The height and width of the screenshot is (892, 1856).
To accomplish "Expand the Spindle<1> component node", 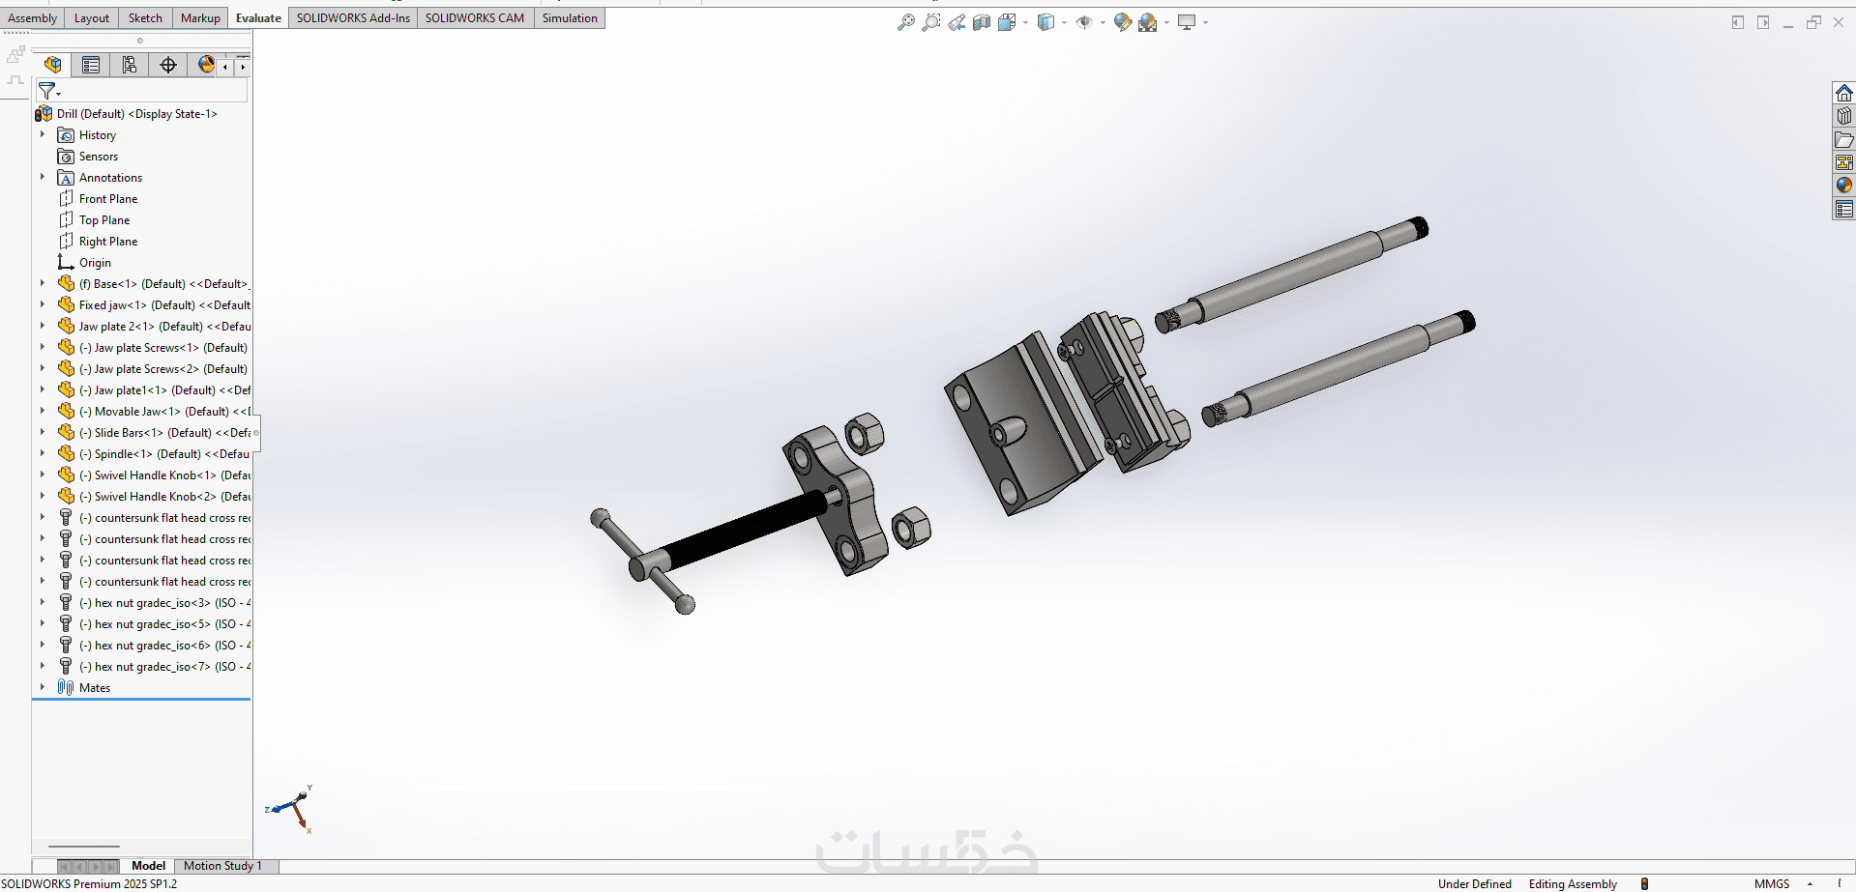I will [43, 453].
